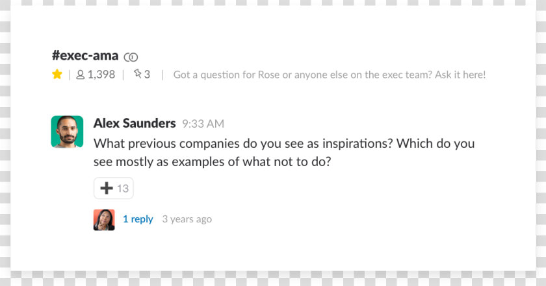Screen dimensions: 546x286
Task: Open channel details info icon
Action: (x=131, y=57)
